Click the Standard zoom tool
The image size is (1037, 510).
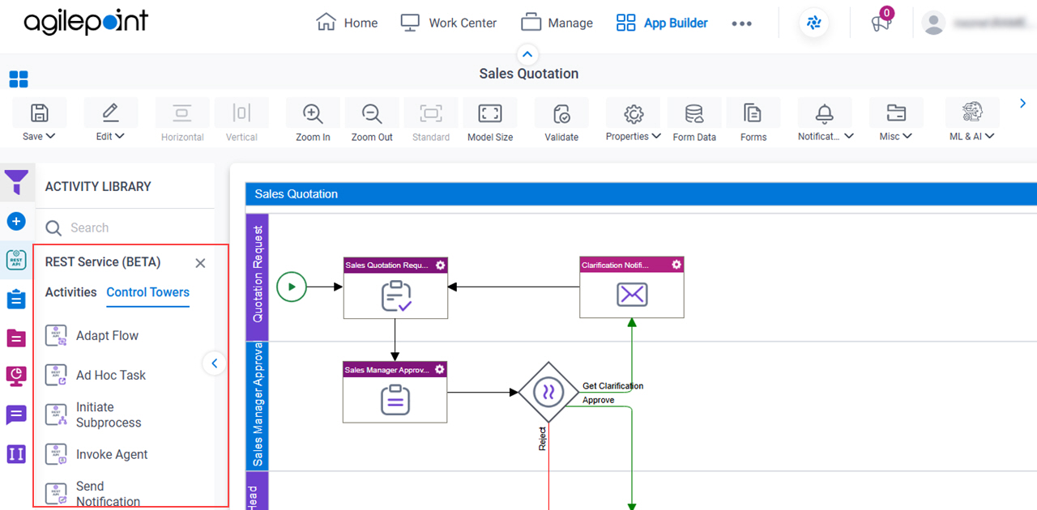point(431,121)
